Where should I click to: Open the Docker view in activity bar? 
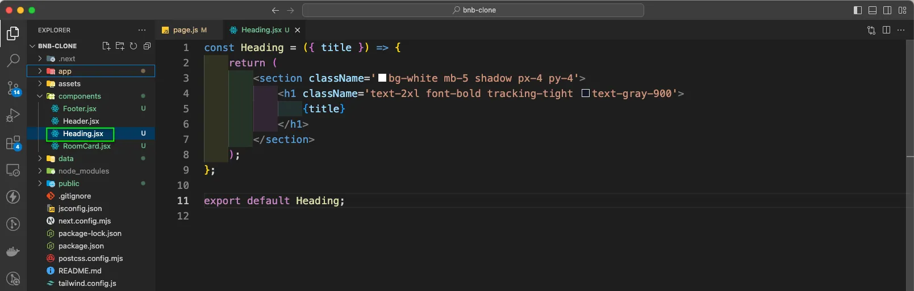(13, 251)
